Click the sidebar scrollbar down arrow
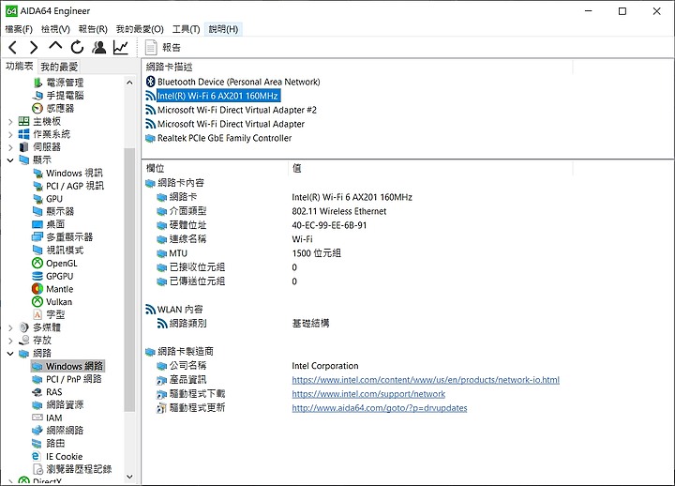675x486 pixels. (x=129, y=477)
